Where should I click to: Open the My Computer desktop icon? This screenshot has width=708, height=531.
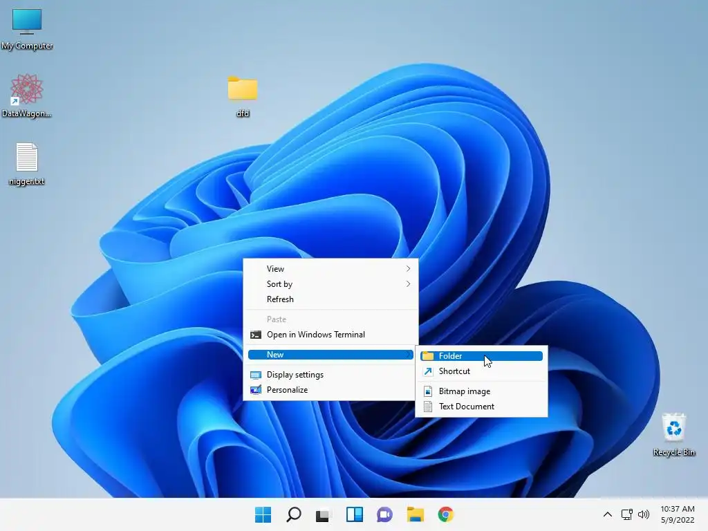point(27,29)
